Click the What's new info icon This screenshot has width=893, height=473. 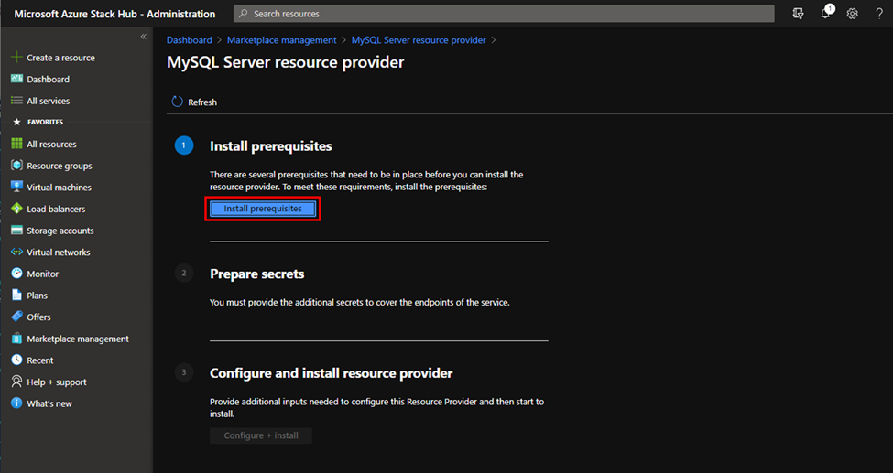click(17, 403)
